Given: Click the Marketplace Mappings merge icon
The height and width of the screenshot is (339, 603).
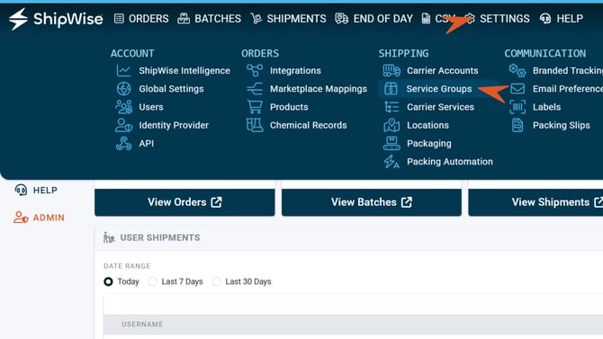Looking at the screenshot, I should (255, 89).
